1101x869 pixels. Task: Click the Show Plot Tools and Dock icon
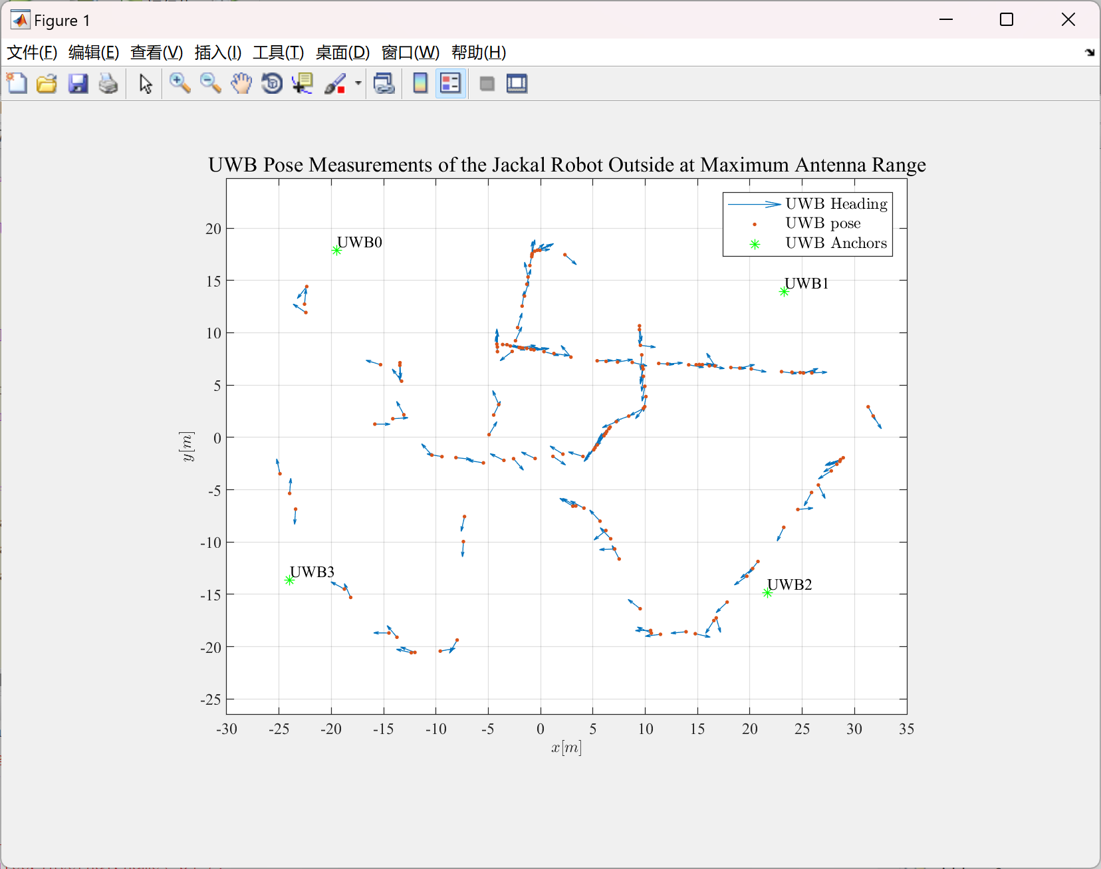pyautogui.click(x=517, y=84)
